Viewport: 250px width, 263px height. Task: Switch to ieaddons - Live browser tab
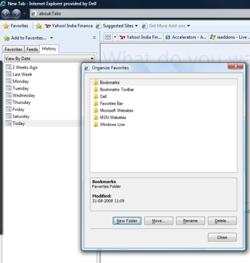pyautogui.click(x=229, y=37)
